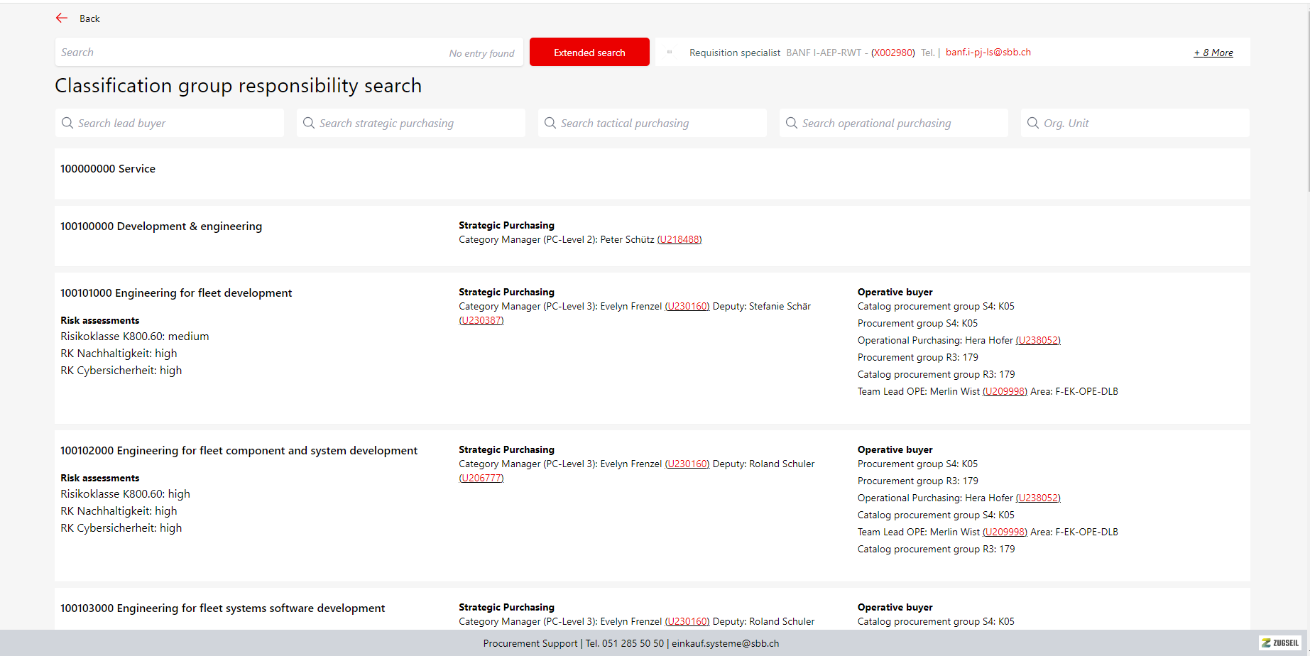The image size is (1310, 656).
Task: Expand the '+ 8 More' contacts link
Action: click(1213, 53)
